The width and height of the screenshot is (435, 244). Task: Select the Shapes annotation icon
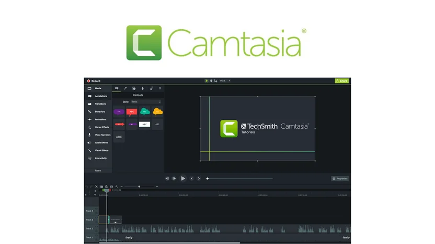[134, 88]
